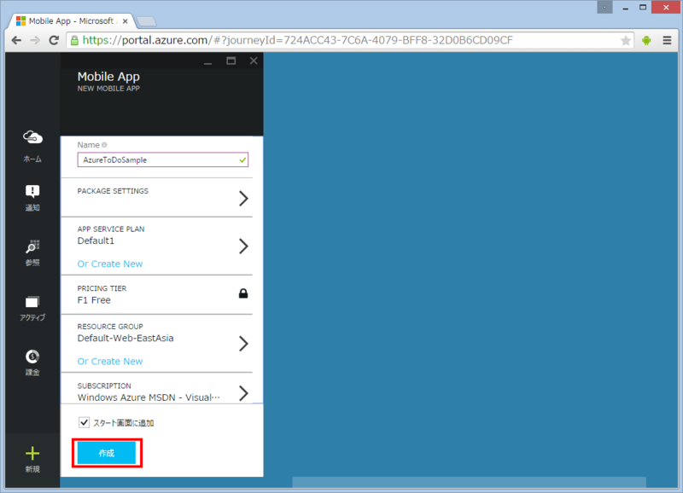Click the Name info icon
Image resolution: width=683 pixels, height=493 pixels.
pyautogui.click(x=104, y=145)
